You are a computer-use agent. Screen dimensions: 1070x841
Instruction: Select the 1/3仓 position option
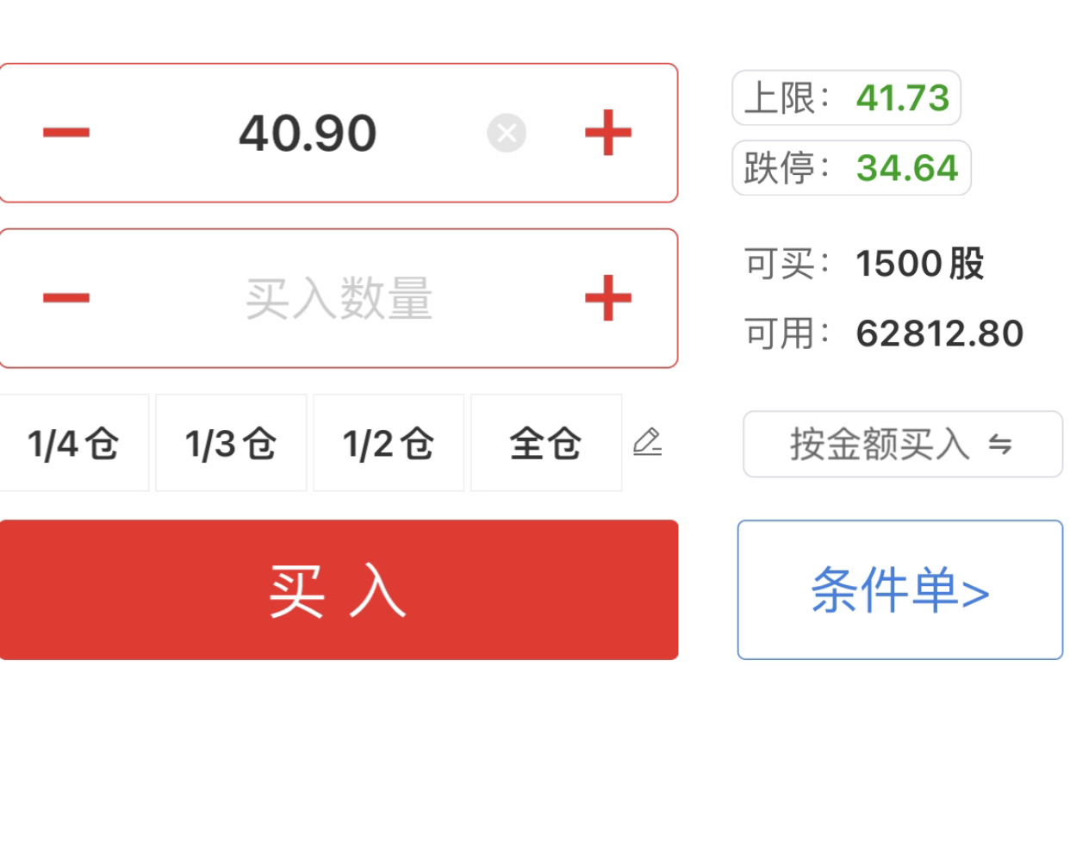point(231,443)
